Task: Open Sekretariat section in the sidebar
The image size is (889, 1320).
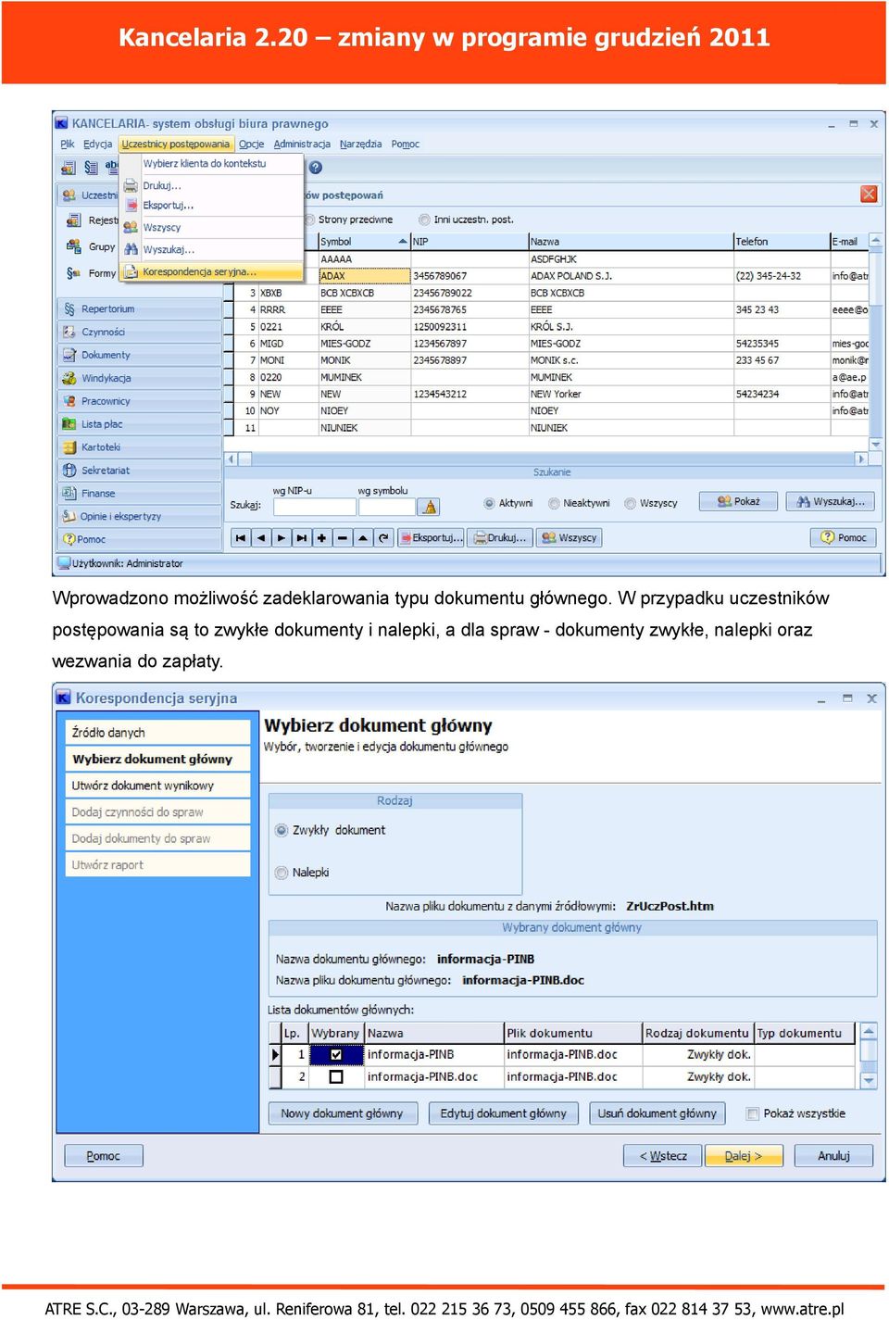Action: point(140,471)
